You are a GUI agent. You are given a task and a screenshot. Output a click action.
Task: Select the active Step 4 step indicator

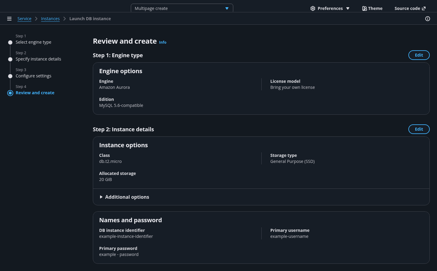(x=10, y=93)
